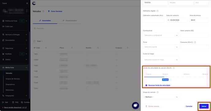Open the chat support bubble icon
The image size is (211, 111).
click(x=135, y=105)
